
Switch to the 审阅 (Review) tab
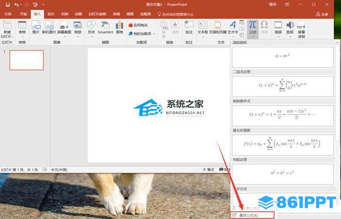coord(116,14)
